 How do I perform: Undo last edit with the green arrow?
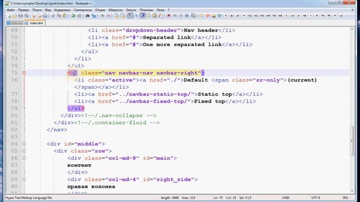73,16
